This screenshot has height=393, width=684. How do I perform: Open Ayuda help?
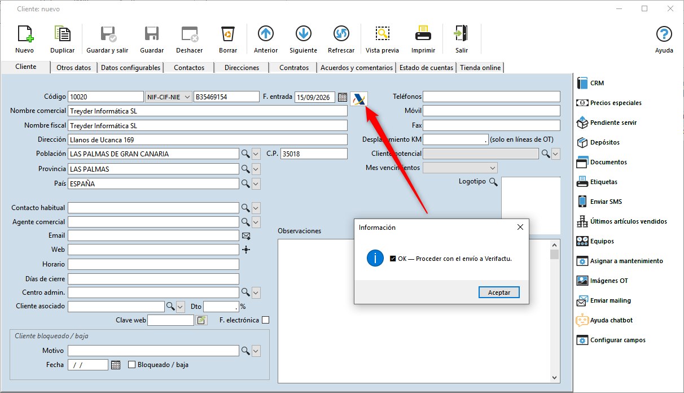point(664,39)
